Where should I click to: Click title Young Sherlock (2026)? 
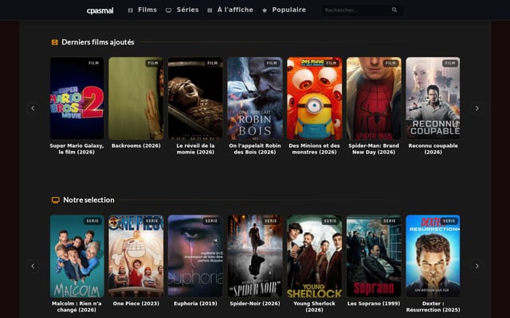[314, 307]
